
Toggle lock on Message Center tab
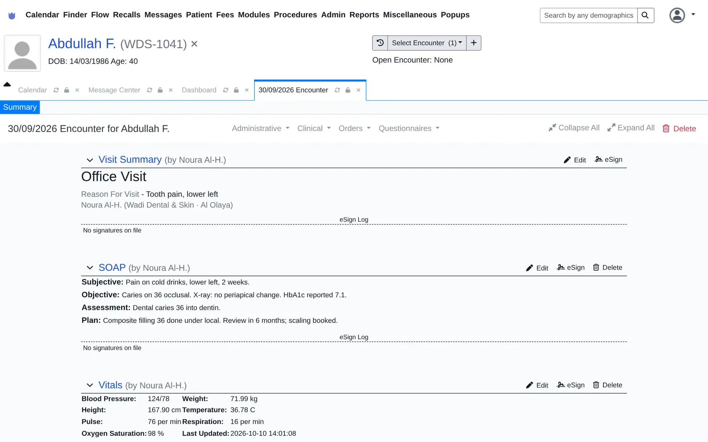click(160, 90)
